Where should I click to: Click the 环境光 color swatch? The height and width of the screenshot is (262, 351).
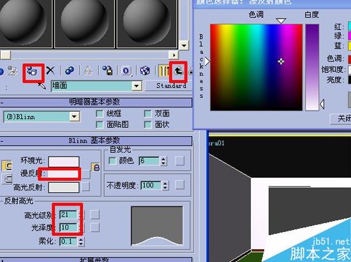(x=64, y=162)
